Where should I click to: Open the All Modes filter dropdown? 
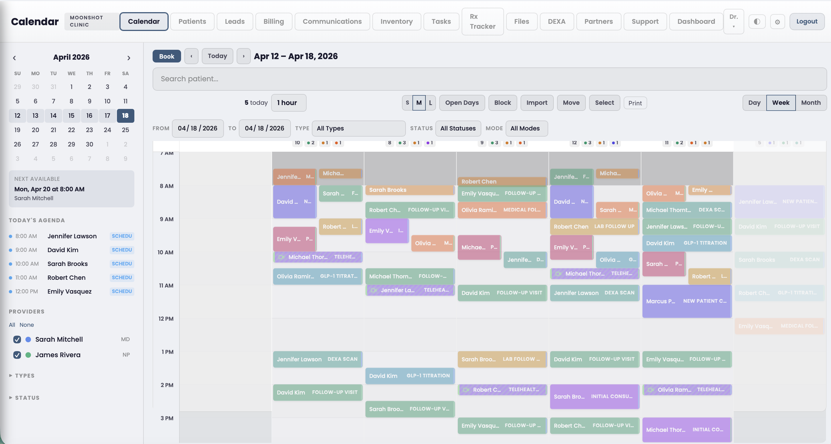click(x=526, y=129)
